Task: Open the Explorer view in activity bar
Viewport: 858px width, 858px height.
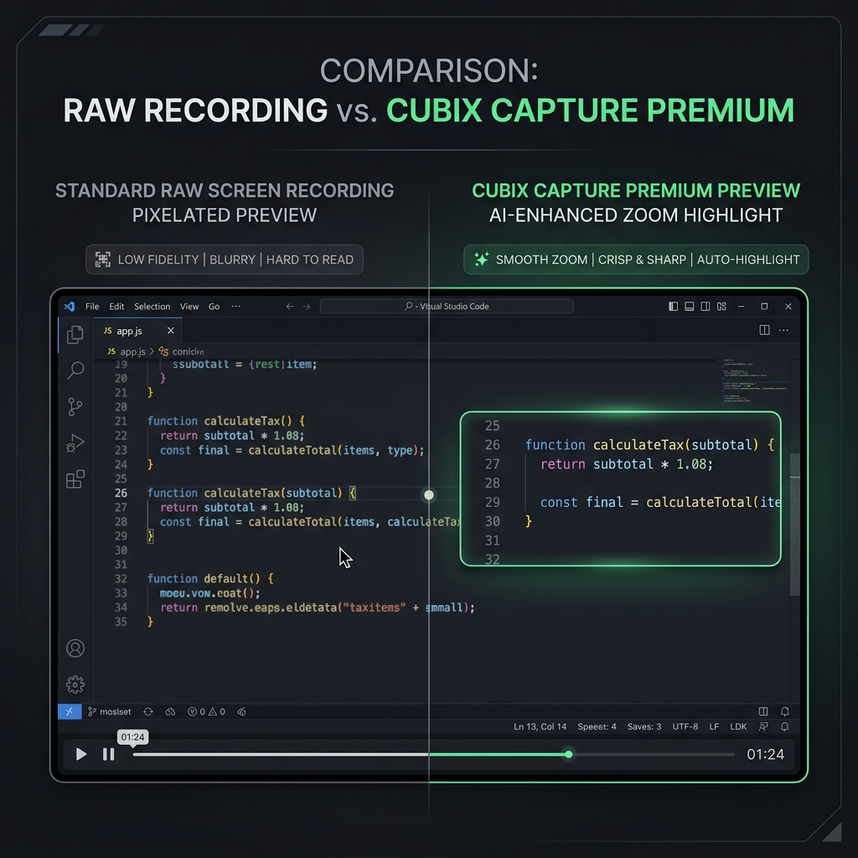Action: pos(75,334)
